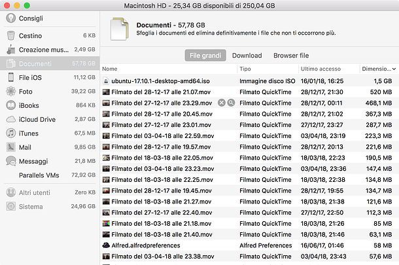Viewport: 399px width, 265px height.
Task: Select Filmato del 28-12-17 alle 20.45.mov
Action: pos(249,114)
